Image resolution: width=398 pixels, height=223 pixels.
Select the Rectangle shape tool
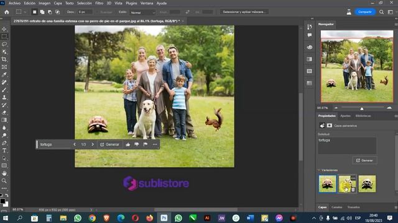[x=4, y=165]
